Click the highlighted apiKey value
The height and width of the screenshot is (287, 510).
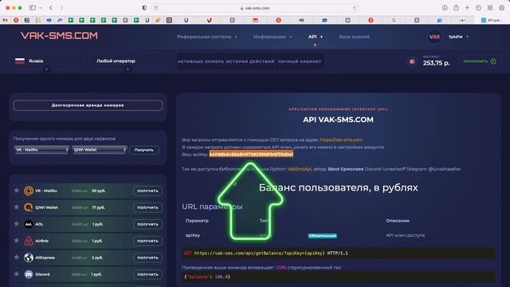tap(251, 154)
